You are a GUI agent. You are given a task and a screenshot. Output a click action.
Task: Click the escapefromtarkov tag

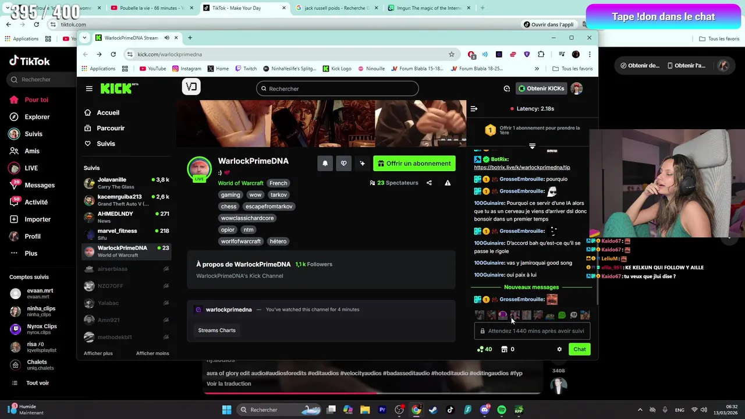tap(269, 207)
